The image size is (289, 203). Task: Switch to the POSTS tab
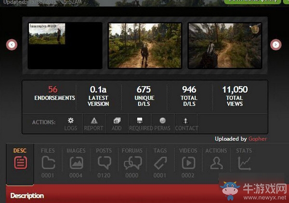pos(104,163)
